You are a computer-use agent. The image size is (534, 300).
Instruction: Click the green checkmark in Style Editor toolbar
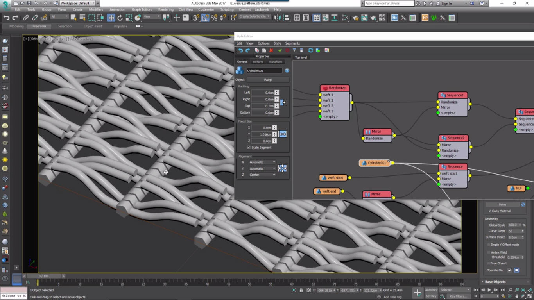(x=280, y=50)
